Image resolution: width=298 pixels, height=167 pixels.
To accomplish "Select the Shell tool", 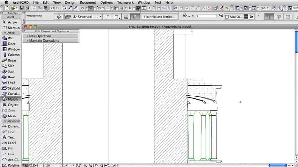I will point(11,83).
